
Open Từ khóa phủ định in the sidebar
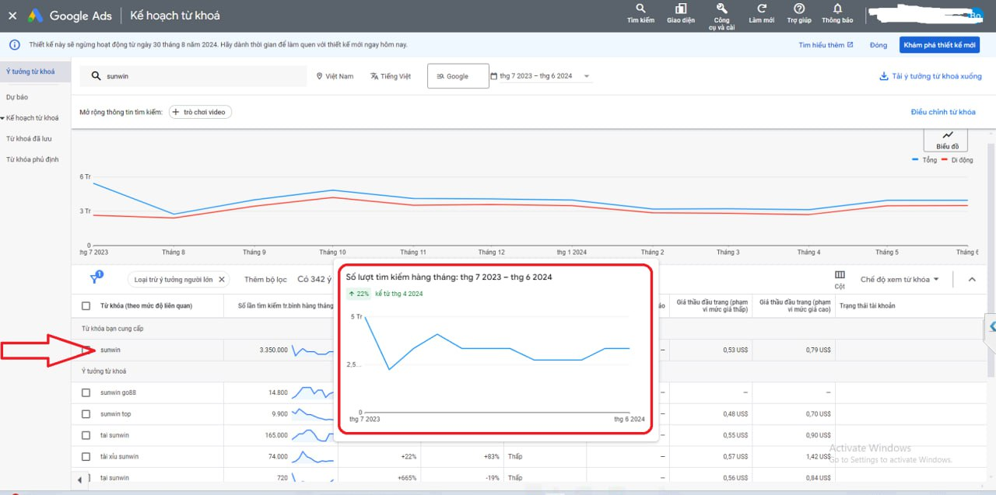click(x=33, y=159)
